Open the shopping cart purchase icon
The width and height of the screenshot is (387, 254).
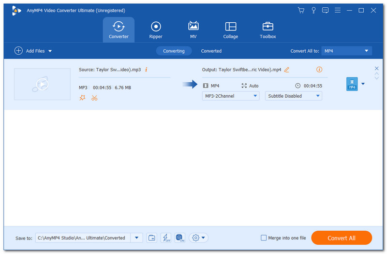[301, 10]
